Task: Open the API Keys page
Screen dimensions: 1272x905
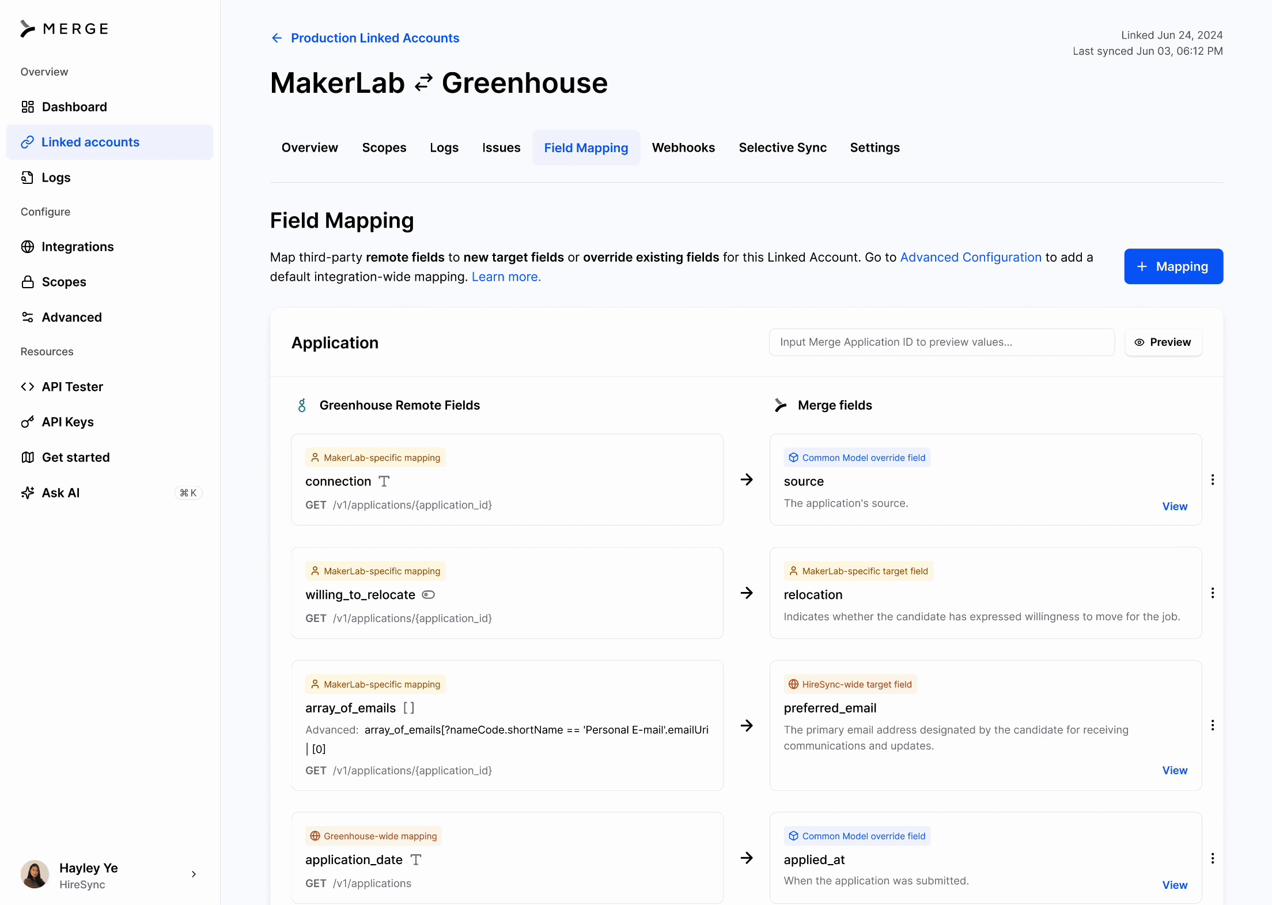Action: point(109,422)
